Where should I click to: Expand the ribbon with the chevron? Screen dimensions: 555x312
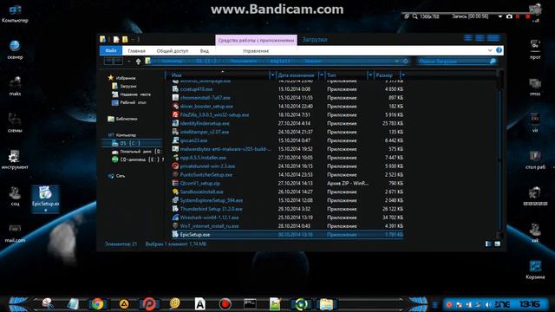tap(490, 50)
